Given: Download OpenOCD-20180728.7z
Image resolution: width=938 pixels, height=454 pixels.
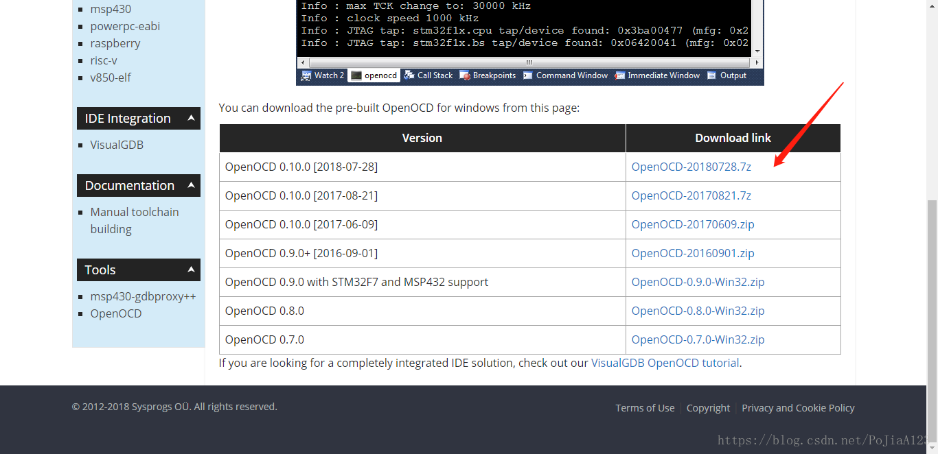Looking at the screenshot, I should tap(691, 167).
